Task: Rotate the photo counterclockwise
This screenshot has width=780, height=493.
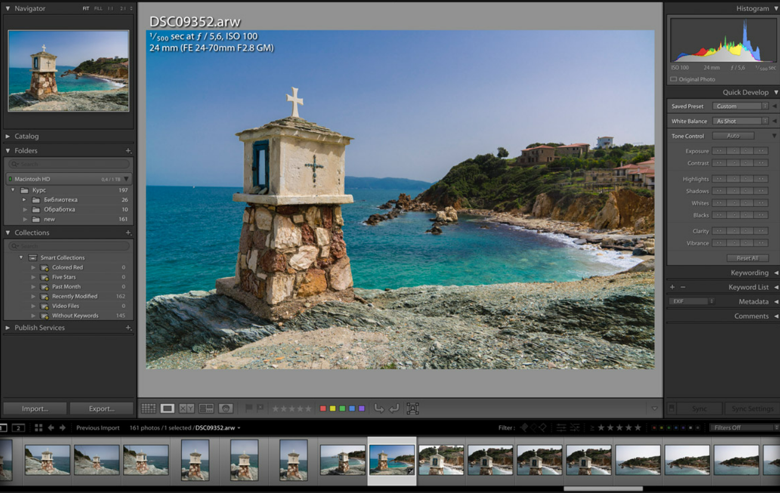Action: [x=379, y=408]
